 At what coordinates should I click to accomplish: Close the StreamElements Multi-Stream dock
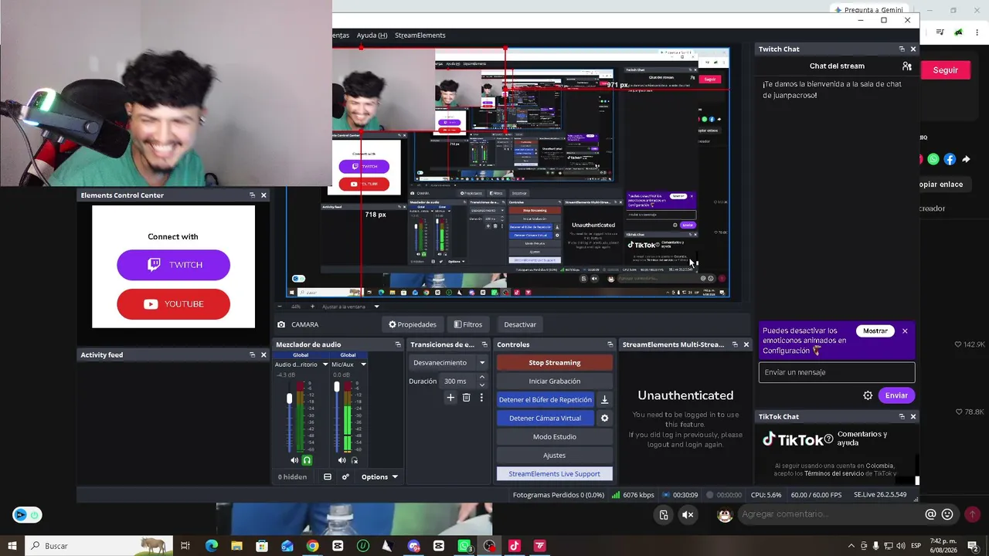[x=746, y=344]
